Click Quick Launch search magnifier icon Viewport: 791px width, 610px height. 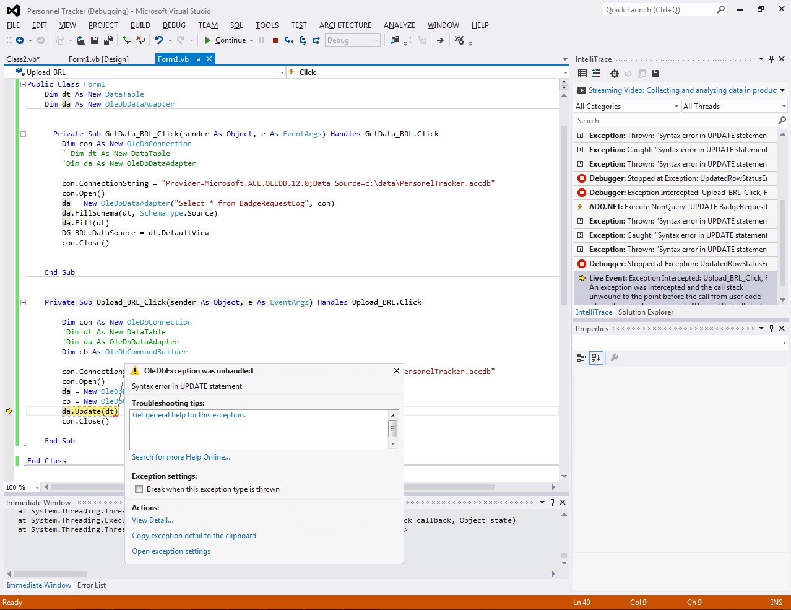[720, 10]
